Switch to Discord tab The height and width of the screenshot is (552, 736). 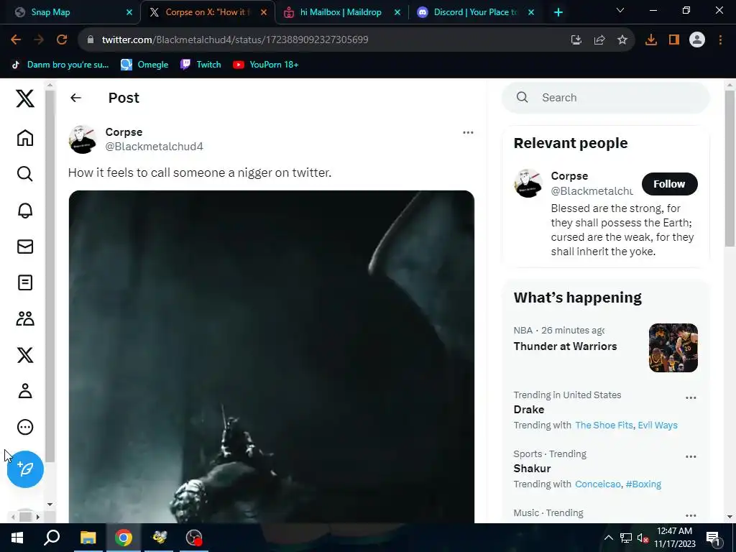pos(475,12)
